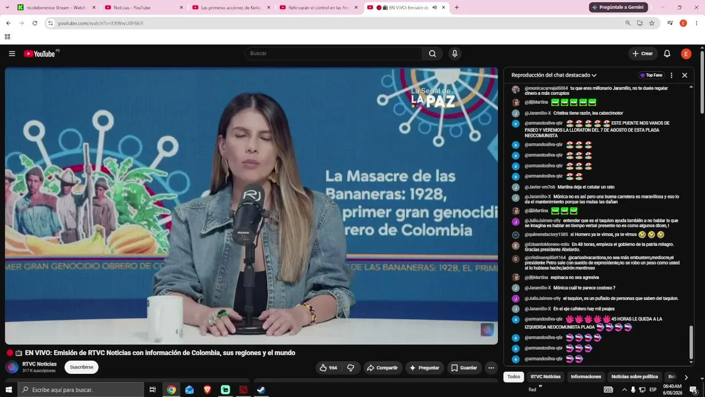Open Windows Task View
Viewport: 705px width, 397px height.
click(x=153, y=390)
